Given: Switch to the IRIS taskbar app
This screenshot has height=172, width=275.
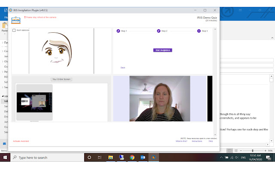Looking at the screenshot, I should [154, 157].
